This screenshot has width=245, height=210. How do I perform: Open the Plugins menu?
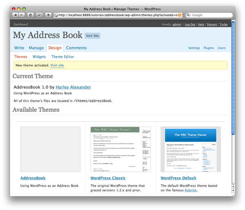(x=209, y=48)
